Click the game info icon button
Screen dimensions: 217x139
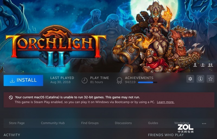200,79
